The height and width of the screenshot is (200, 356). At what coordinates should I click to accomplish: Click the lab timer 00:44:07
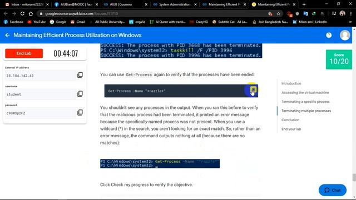click(x=66, y=53)
